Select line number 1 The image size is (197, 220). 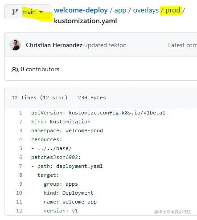pos(21,113)
